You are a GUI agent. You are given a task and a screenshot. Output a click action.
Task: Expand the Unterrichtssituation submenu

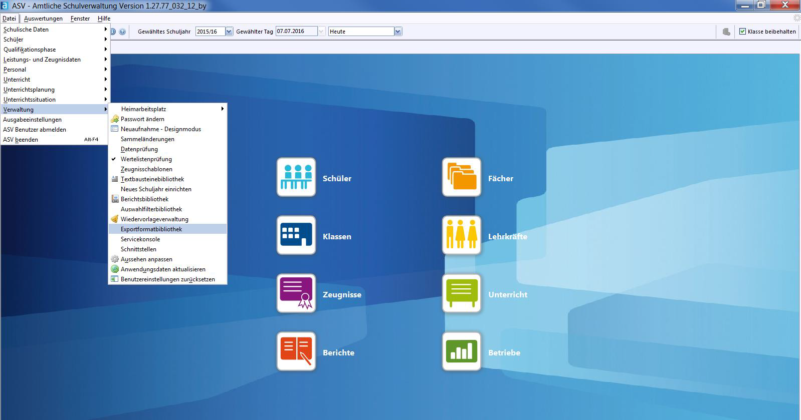(54, 100)
